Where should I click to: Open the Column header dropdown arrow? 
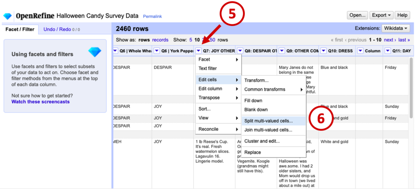361,51
